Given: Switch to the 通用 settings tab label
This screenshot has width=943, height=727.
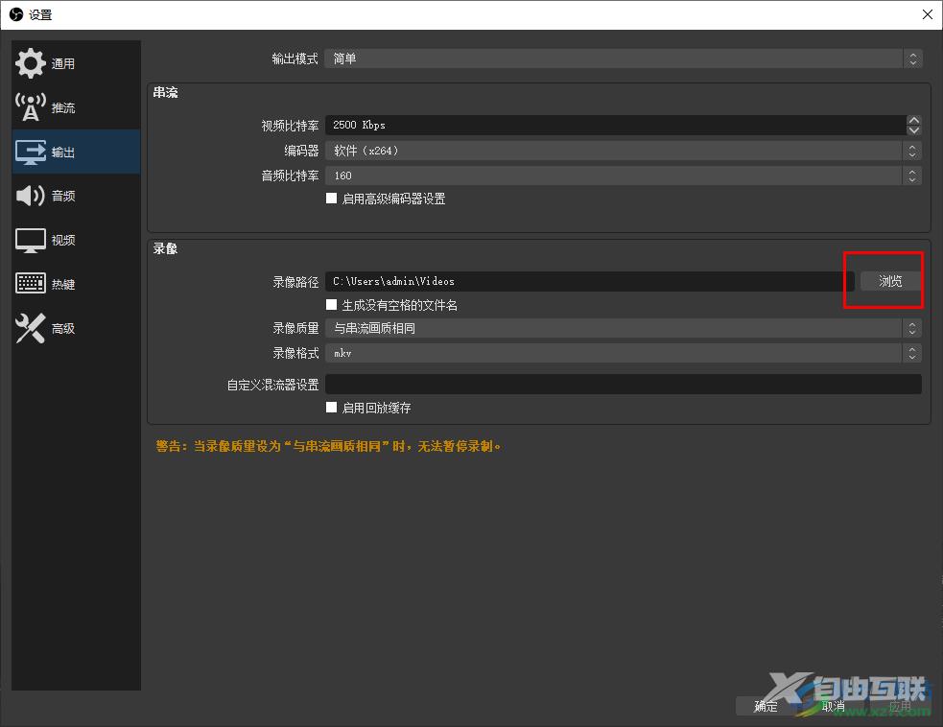Looking at the screenshot, I should (x=63, y=63).
